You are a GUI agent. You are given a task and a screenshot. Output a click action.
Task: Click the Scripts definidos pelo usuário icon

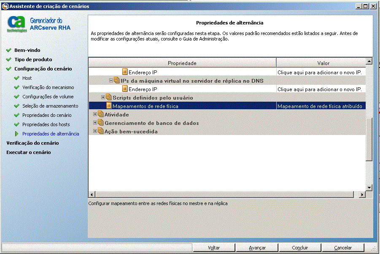tap(109, 97)
